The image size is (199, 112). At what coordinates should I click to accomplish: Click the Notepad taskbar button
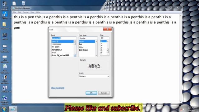pos(13,109)
